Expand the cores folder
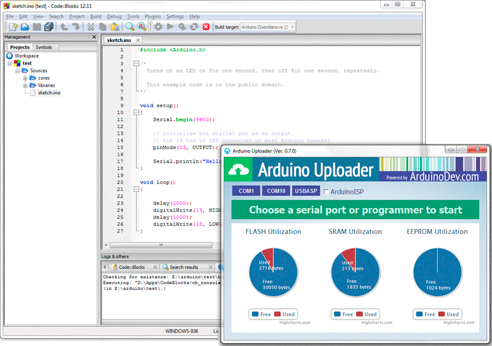Viewport: 492px width, 346px height. click(25, 78)
